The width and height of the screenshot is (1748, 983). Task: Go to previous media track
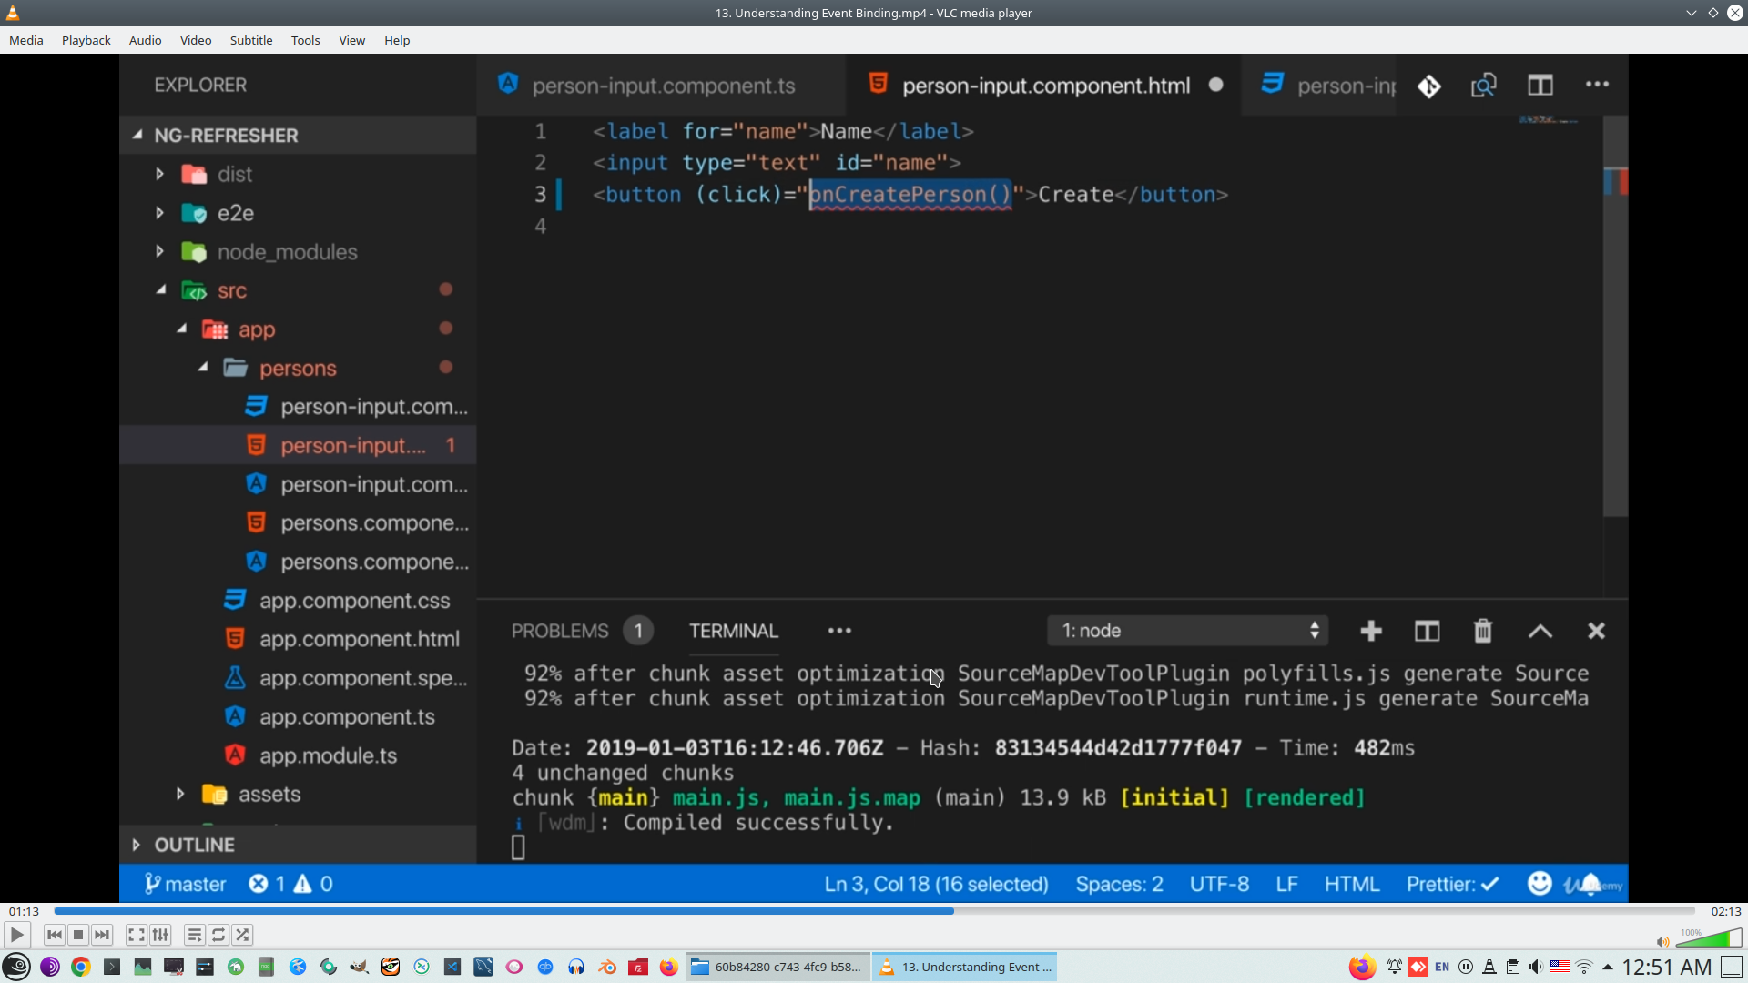55,935
